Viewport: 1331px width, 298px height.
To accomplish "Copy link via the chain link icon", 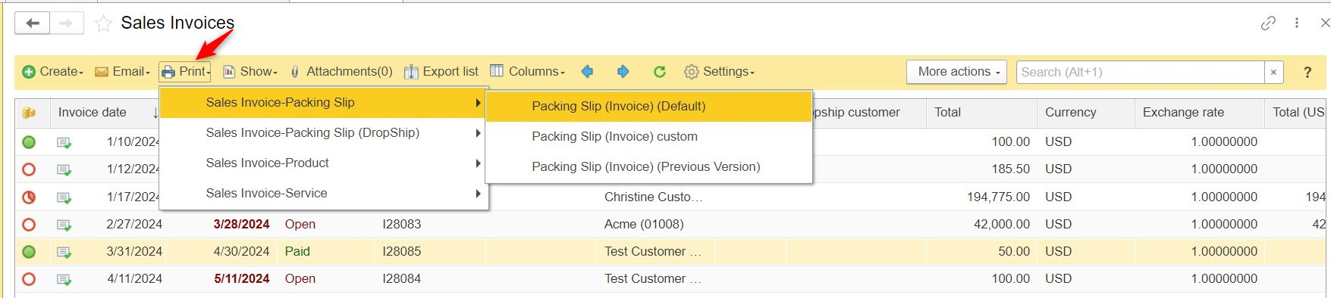I will pyautogui.click(x=1268, y=23).
